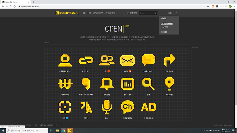Screen dimensions: 237x133
Task: Select 내 계정 from account menu
Action: (x=164, y=18)
